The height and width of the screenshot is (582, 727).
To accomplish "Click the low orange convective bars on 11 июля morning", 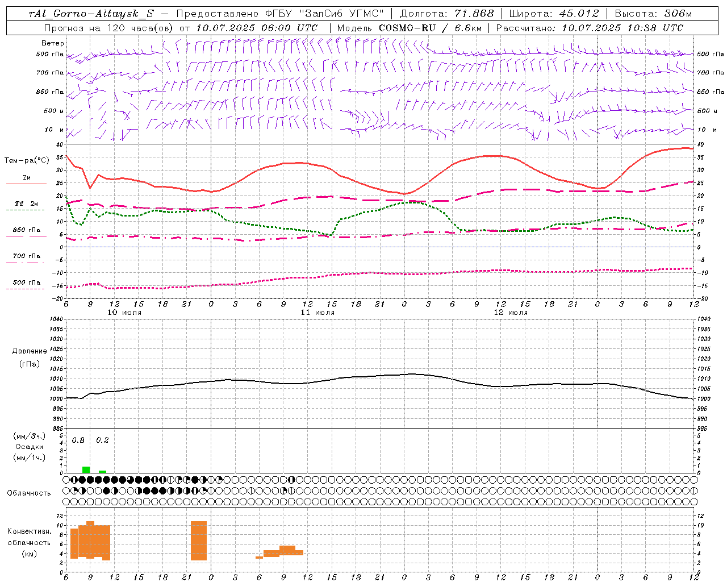I will pyautogui.click(x=279, y=552).
